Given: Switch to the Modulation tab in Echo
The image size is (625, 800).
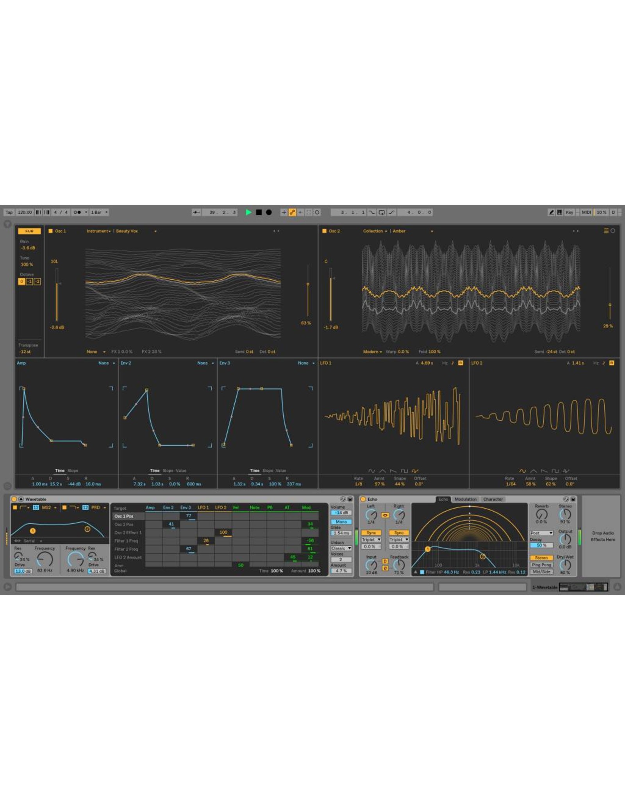Looking at the screenshot, I should pos(465,499).
